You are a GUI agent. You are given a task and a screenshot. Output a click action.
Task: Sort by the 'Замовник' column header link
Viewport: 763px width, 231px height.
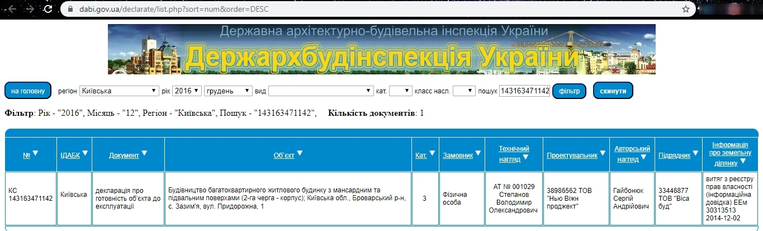coord(458,155)
